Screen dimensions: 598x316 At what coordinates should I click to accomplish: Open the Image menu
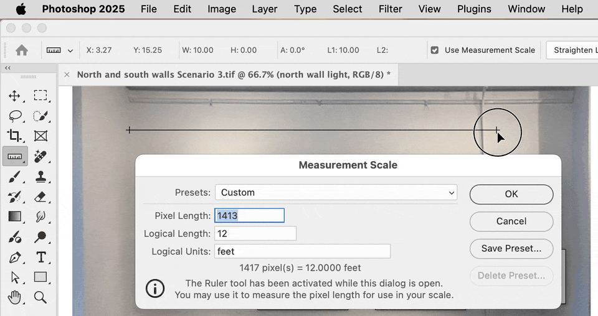point(222,9)
